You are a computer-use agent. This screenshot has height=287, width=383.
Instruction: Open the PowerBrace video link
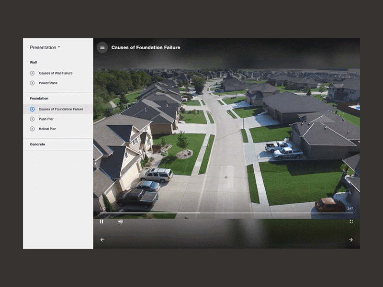click(48, 83)
